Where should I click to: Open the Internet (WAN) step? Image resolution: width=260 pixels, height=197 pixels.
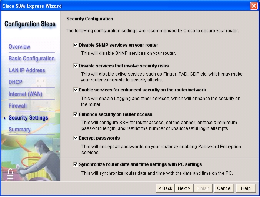25,94
